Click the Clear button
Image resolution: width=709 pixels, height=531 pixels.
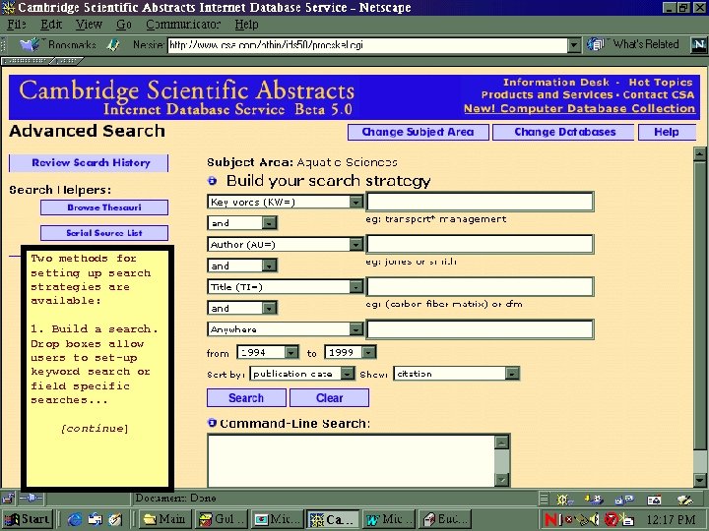pyautogui.click(x=329, y=398)
